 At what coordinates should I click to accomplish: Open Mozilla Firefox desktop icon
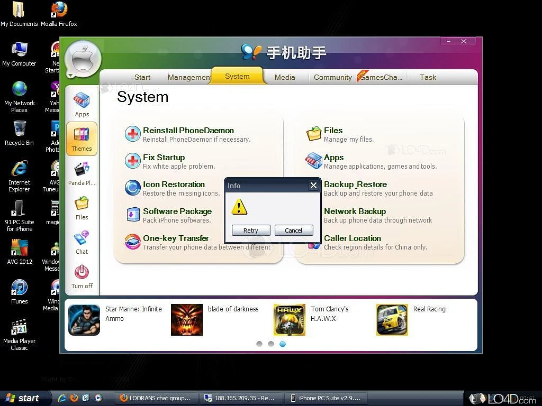click(59, 14)
